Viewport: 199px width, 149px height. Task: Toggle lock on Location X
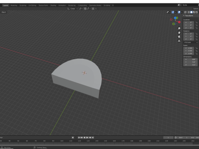pyautogui.click(x=197, y=22)
